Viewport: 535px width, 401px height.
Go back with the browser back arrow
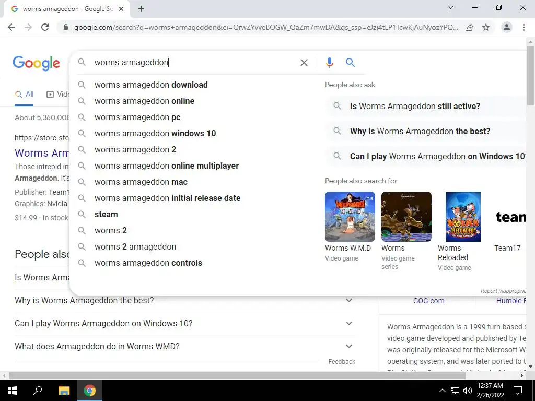11,27
